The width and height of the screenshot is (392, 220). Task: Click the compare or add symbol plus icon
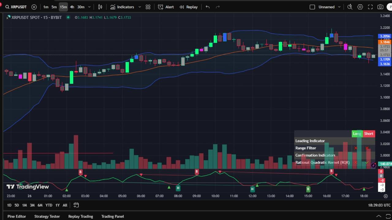point(34,7)
